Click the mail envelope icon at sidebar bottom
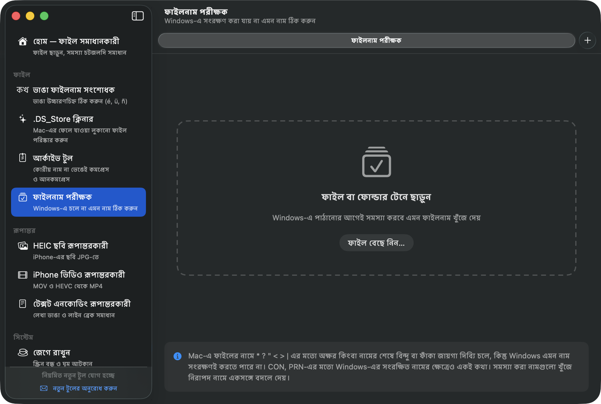 (44, 388)
